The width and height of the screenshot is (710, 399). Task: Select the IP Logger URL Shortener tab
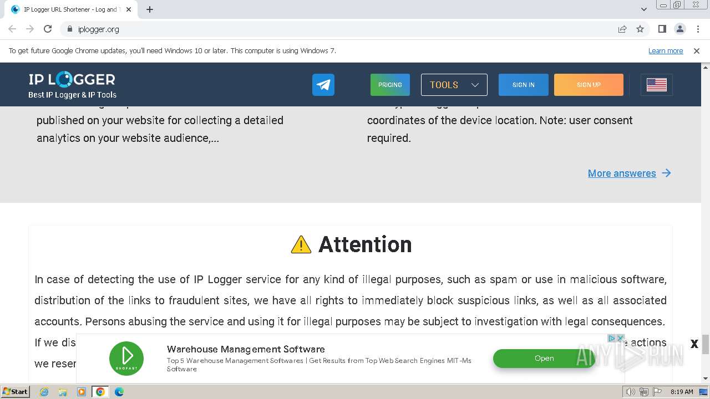(x=71, y=9)
